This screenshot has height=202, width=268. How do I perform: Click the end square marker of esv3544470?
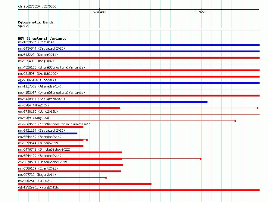pos(201,159)
